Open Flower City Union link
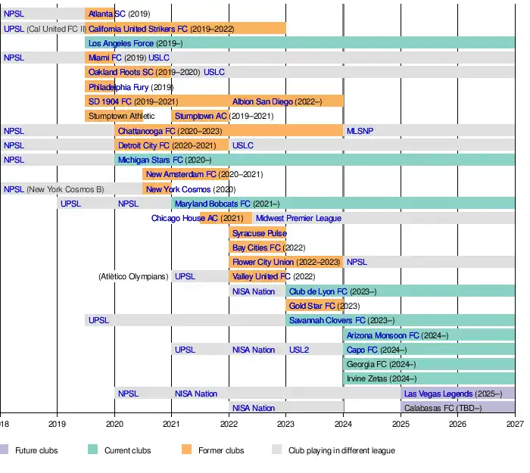The width and height of the screenshot is (530, 473). 263,262
